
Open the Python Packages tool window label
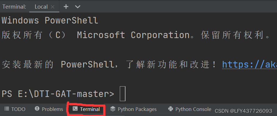coord(137,109)
